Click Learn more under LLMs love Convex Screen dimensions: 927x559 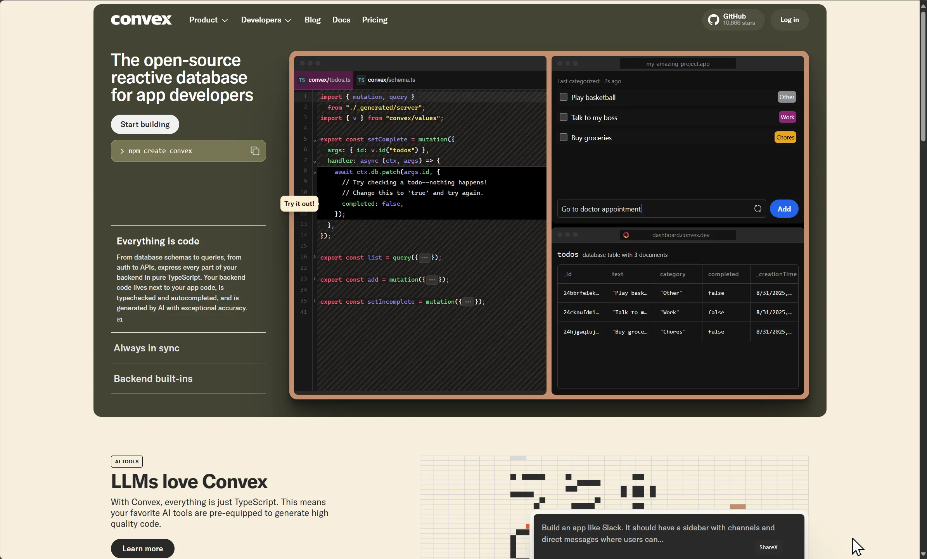click(x=143, y=549)
